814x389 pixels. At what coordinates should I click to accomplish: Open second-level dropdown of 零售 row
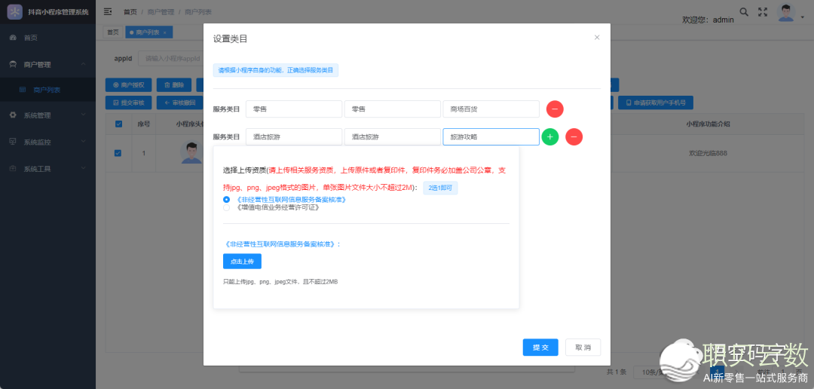point(393,109)
